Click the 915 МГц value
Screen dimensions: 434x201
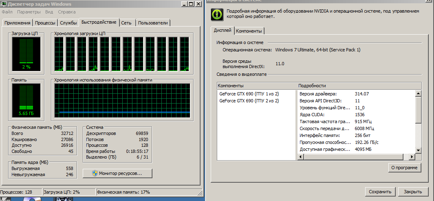click(x=363, y=121)
